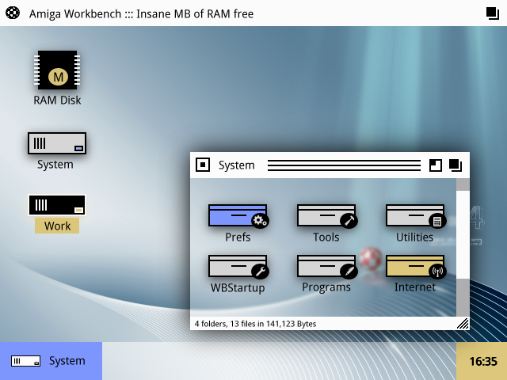Click the Amiga Workbench title bar text
Image resolution: width=507 pixels, height=380 pixels.
pyautogui.click(x=141, y=14)
